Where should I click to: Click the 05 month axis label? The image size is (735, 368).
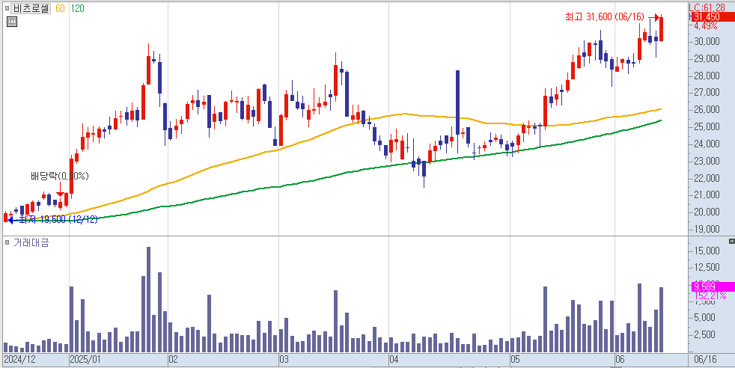pyautogui.click(x=516, y=360)
